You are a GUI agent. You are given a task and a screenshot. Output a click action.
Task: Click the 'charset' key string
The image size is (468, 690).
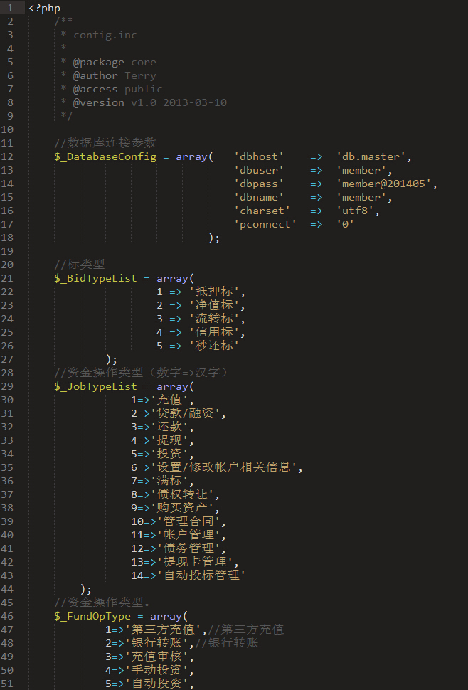pos(262,211)
